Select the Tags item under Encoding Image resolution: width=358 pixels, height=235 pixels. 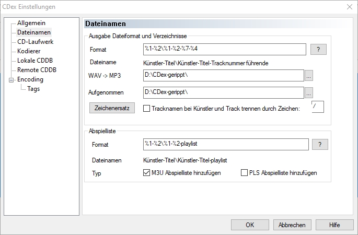(x=33, y=89)
